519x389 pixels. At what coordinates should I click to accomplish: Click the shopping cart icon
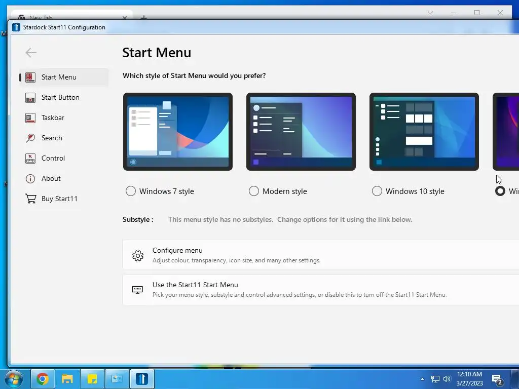30,199
